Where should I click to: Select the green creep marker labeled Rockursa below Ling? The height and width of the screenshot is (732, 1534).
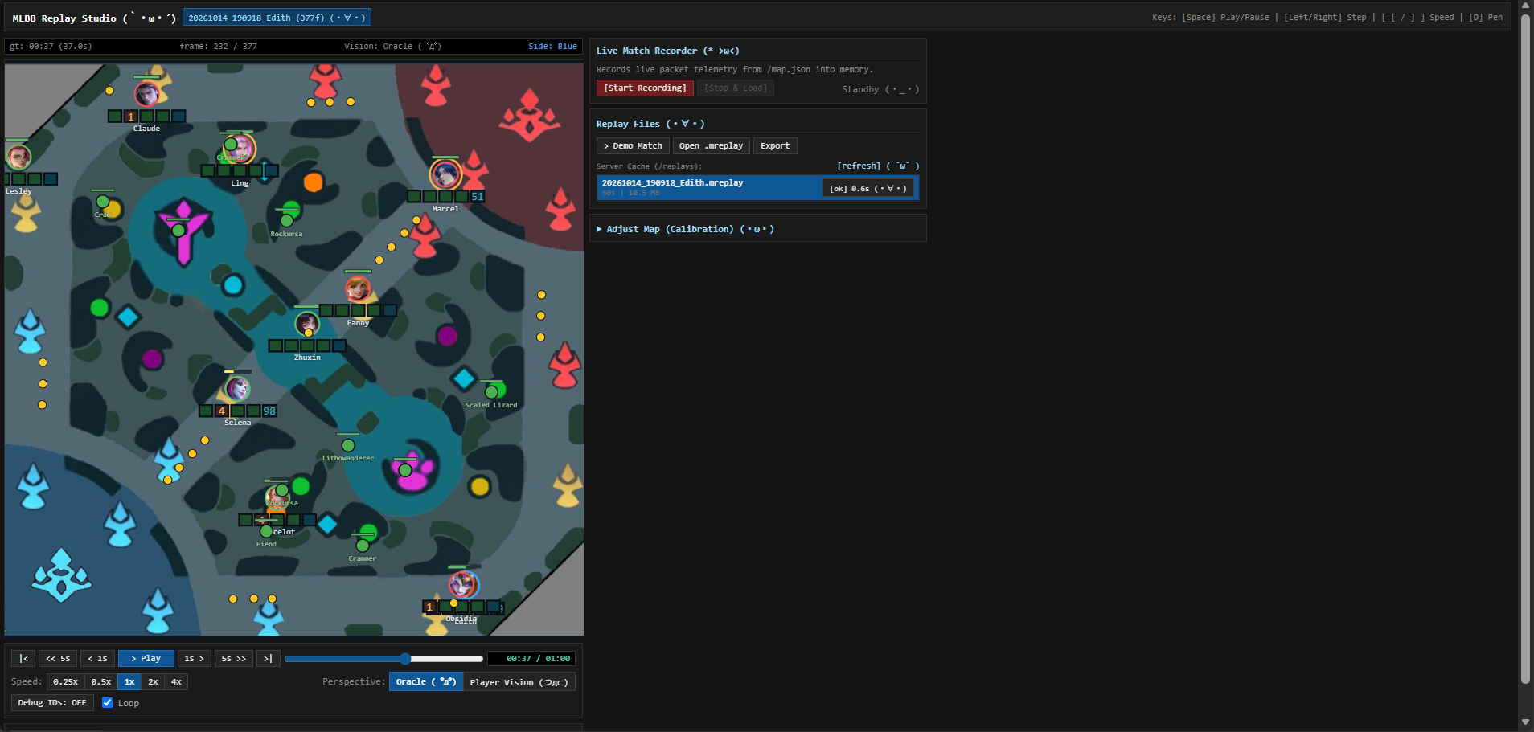tap(286, 220)
